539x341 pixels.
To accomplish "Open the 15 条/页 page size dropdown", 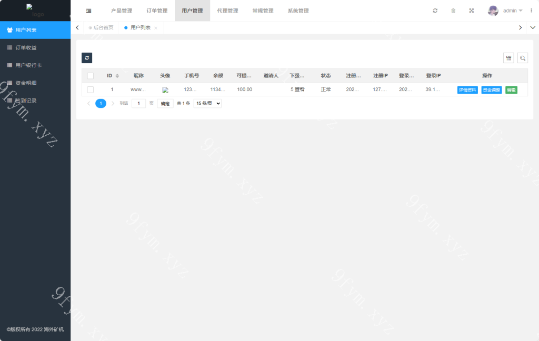I will point(207,104).
